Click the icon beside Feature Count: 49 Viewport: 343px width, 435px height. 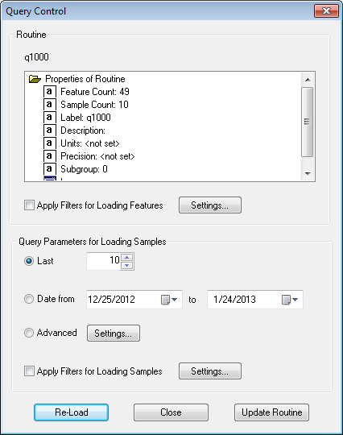click(x=50, y=92)
